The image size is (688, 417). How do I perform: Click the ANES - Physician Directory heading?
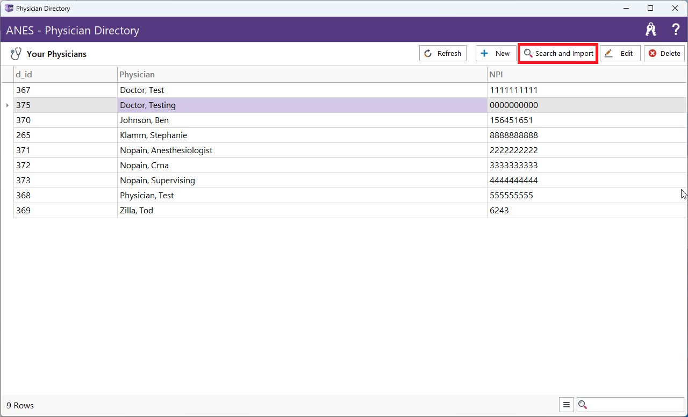[73, 30]
